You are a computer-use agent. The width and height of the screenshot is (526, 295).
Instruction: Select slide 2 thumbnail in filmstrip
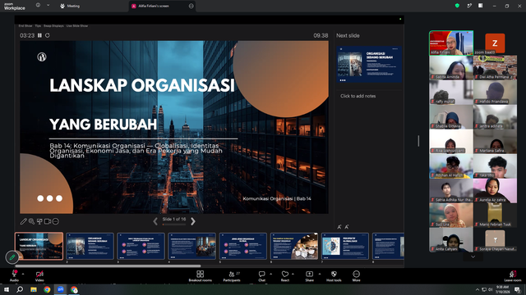coord(90,246)
